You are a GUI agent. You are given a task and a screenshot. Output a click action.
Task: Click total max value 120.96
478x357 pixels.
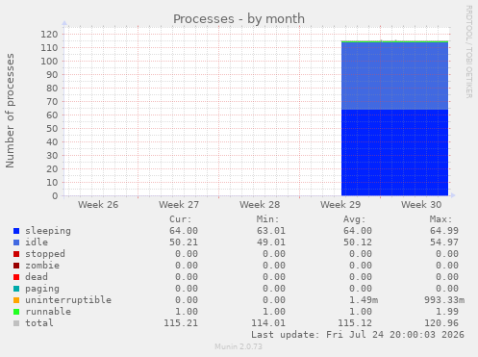pos(441,323)
